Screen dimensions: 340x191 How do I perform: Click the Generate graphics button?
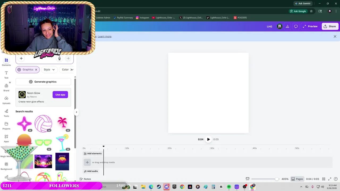coord(43,82)
